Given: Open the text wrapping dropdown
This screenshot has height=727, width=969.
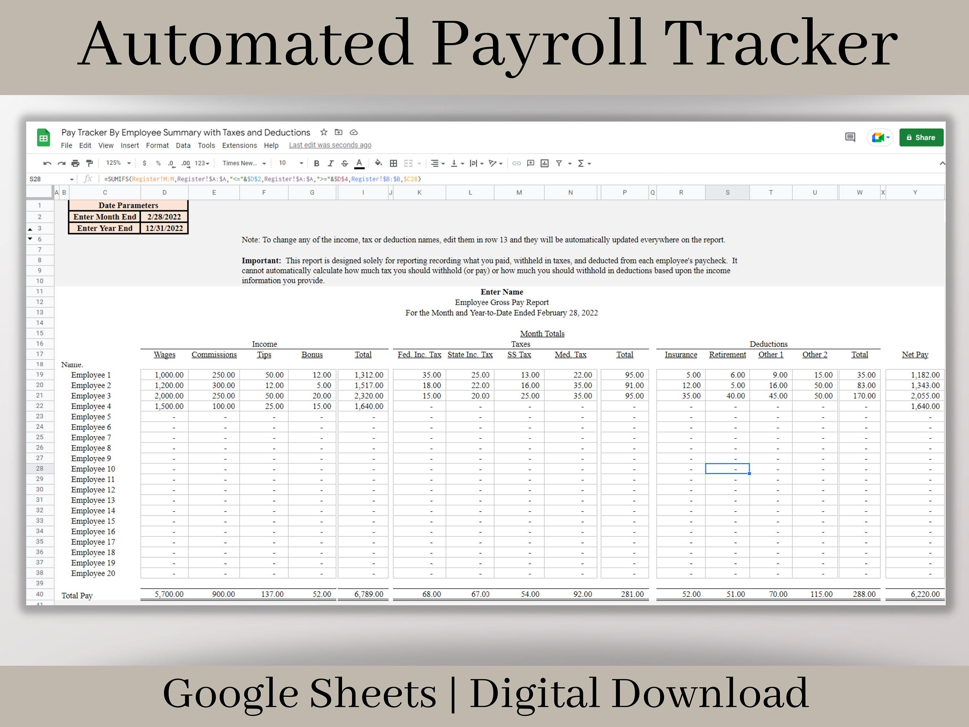Looking at the screenshot, I should pos(477,163).
